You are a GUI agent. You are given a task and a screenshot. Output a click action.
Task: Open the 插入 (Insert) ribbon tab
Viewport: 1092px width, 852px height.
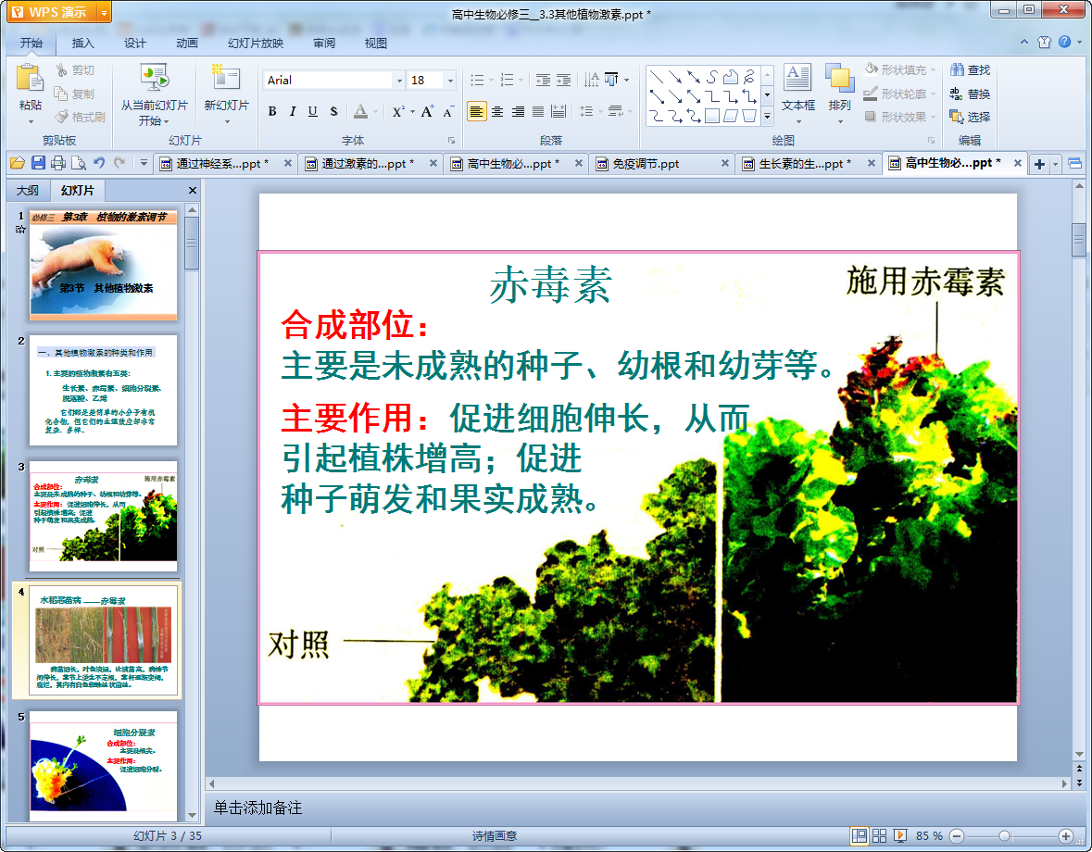[82, 44]
